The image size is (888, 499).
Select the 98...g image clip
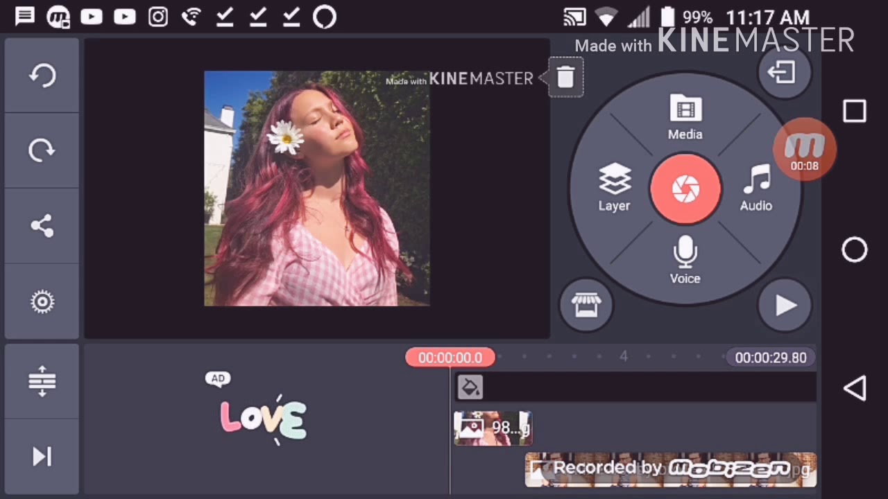coord(493,428)
